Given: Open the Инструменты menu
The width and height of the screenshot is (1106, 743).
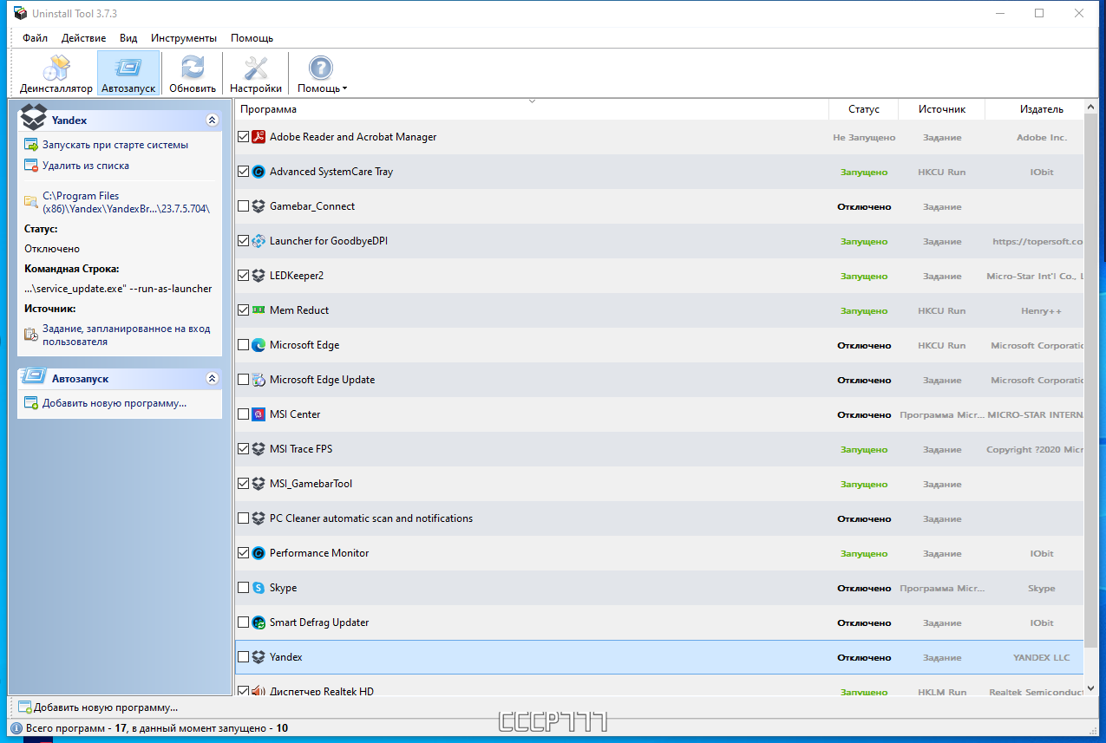Looking at the screenshot, I should point(184,38).
